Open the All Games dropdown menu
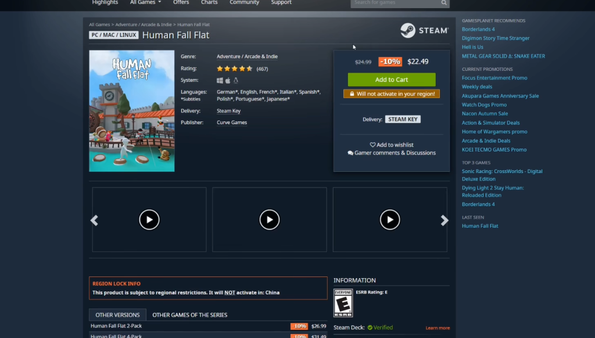The height and width of the screenshot is (338, 595). (145, 3)
